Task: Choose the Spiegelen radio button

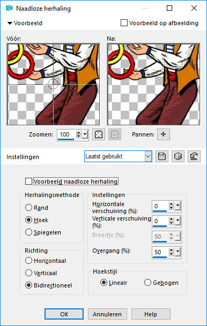Action: point(28,232)
